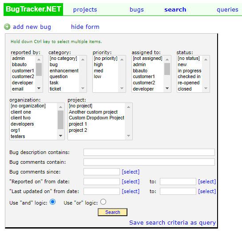Select the 'Use and logic' radio button
Image resolution: width=242 pixels, height=237 pixels.
coord(53,202)
